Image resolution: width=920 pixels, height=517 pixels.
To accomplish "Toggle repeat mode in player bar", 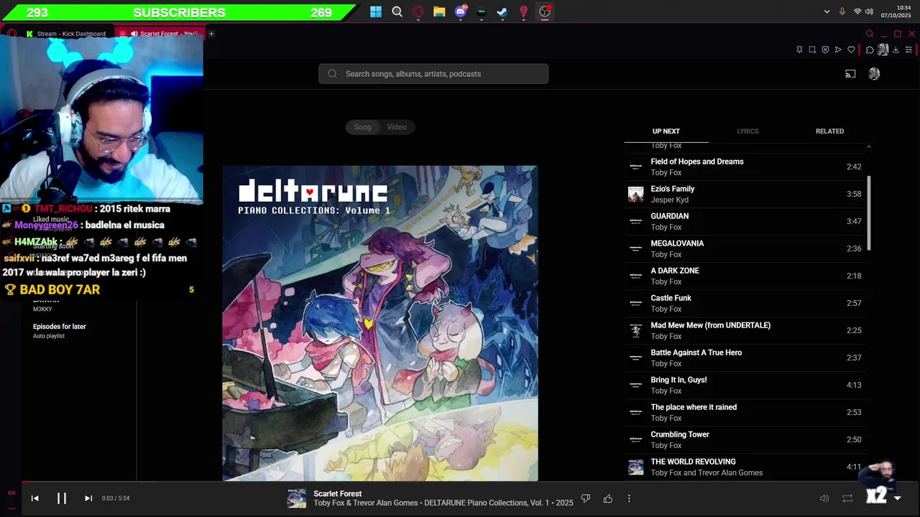I will point(847,498).
